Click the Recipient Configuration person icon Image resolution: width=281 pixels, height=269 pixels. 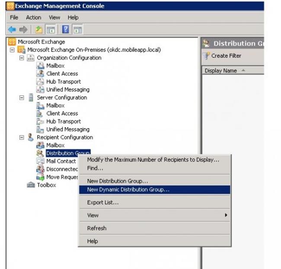pyautogui.click(x=31, y=137)
